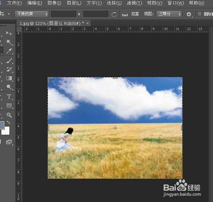The width and height of the screenshot is (213, 202).
Task: Click the foreground color swatch
Action: tap(2, 125)
